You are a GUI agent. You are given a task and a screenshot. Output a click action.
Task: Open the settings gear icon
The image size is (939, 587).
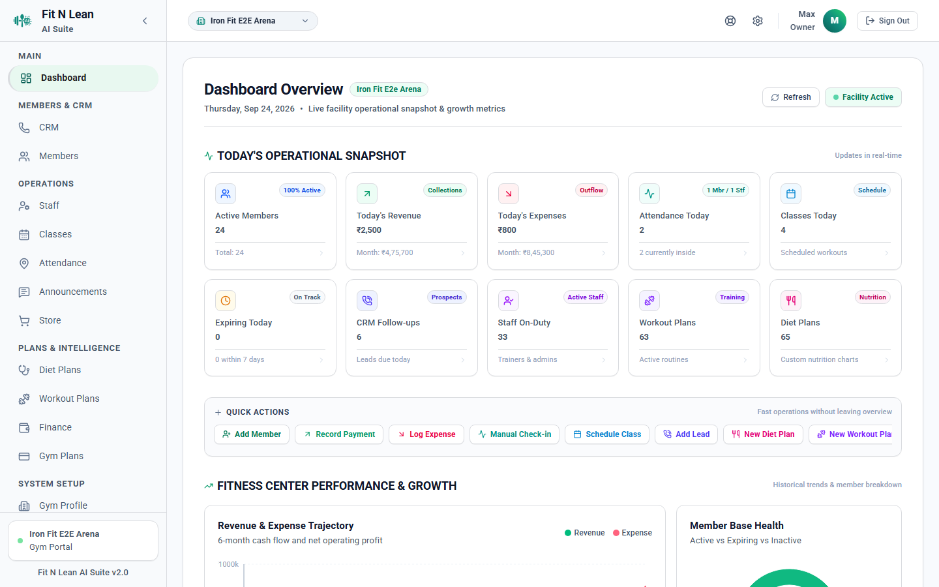[758, 21]
